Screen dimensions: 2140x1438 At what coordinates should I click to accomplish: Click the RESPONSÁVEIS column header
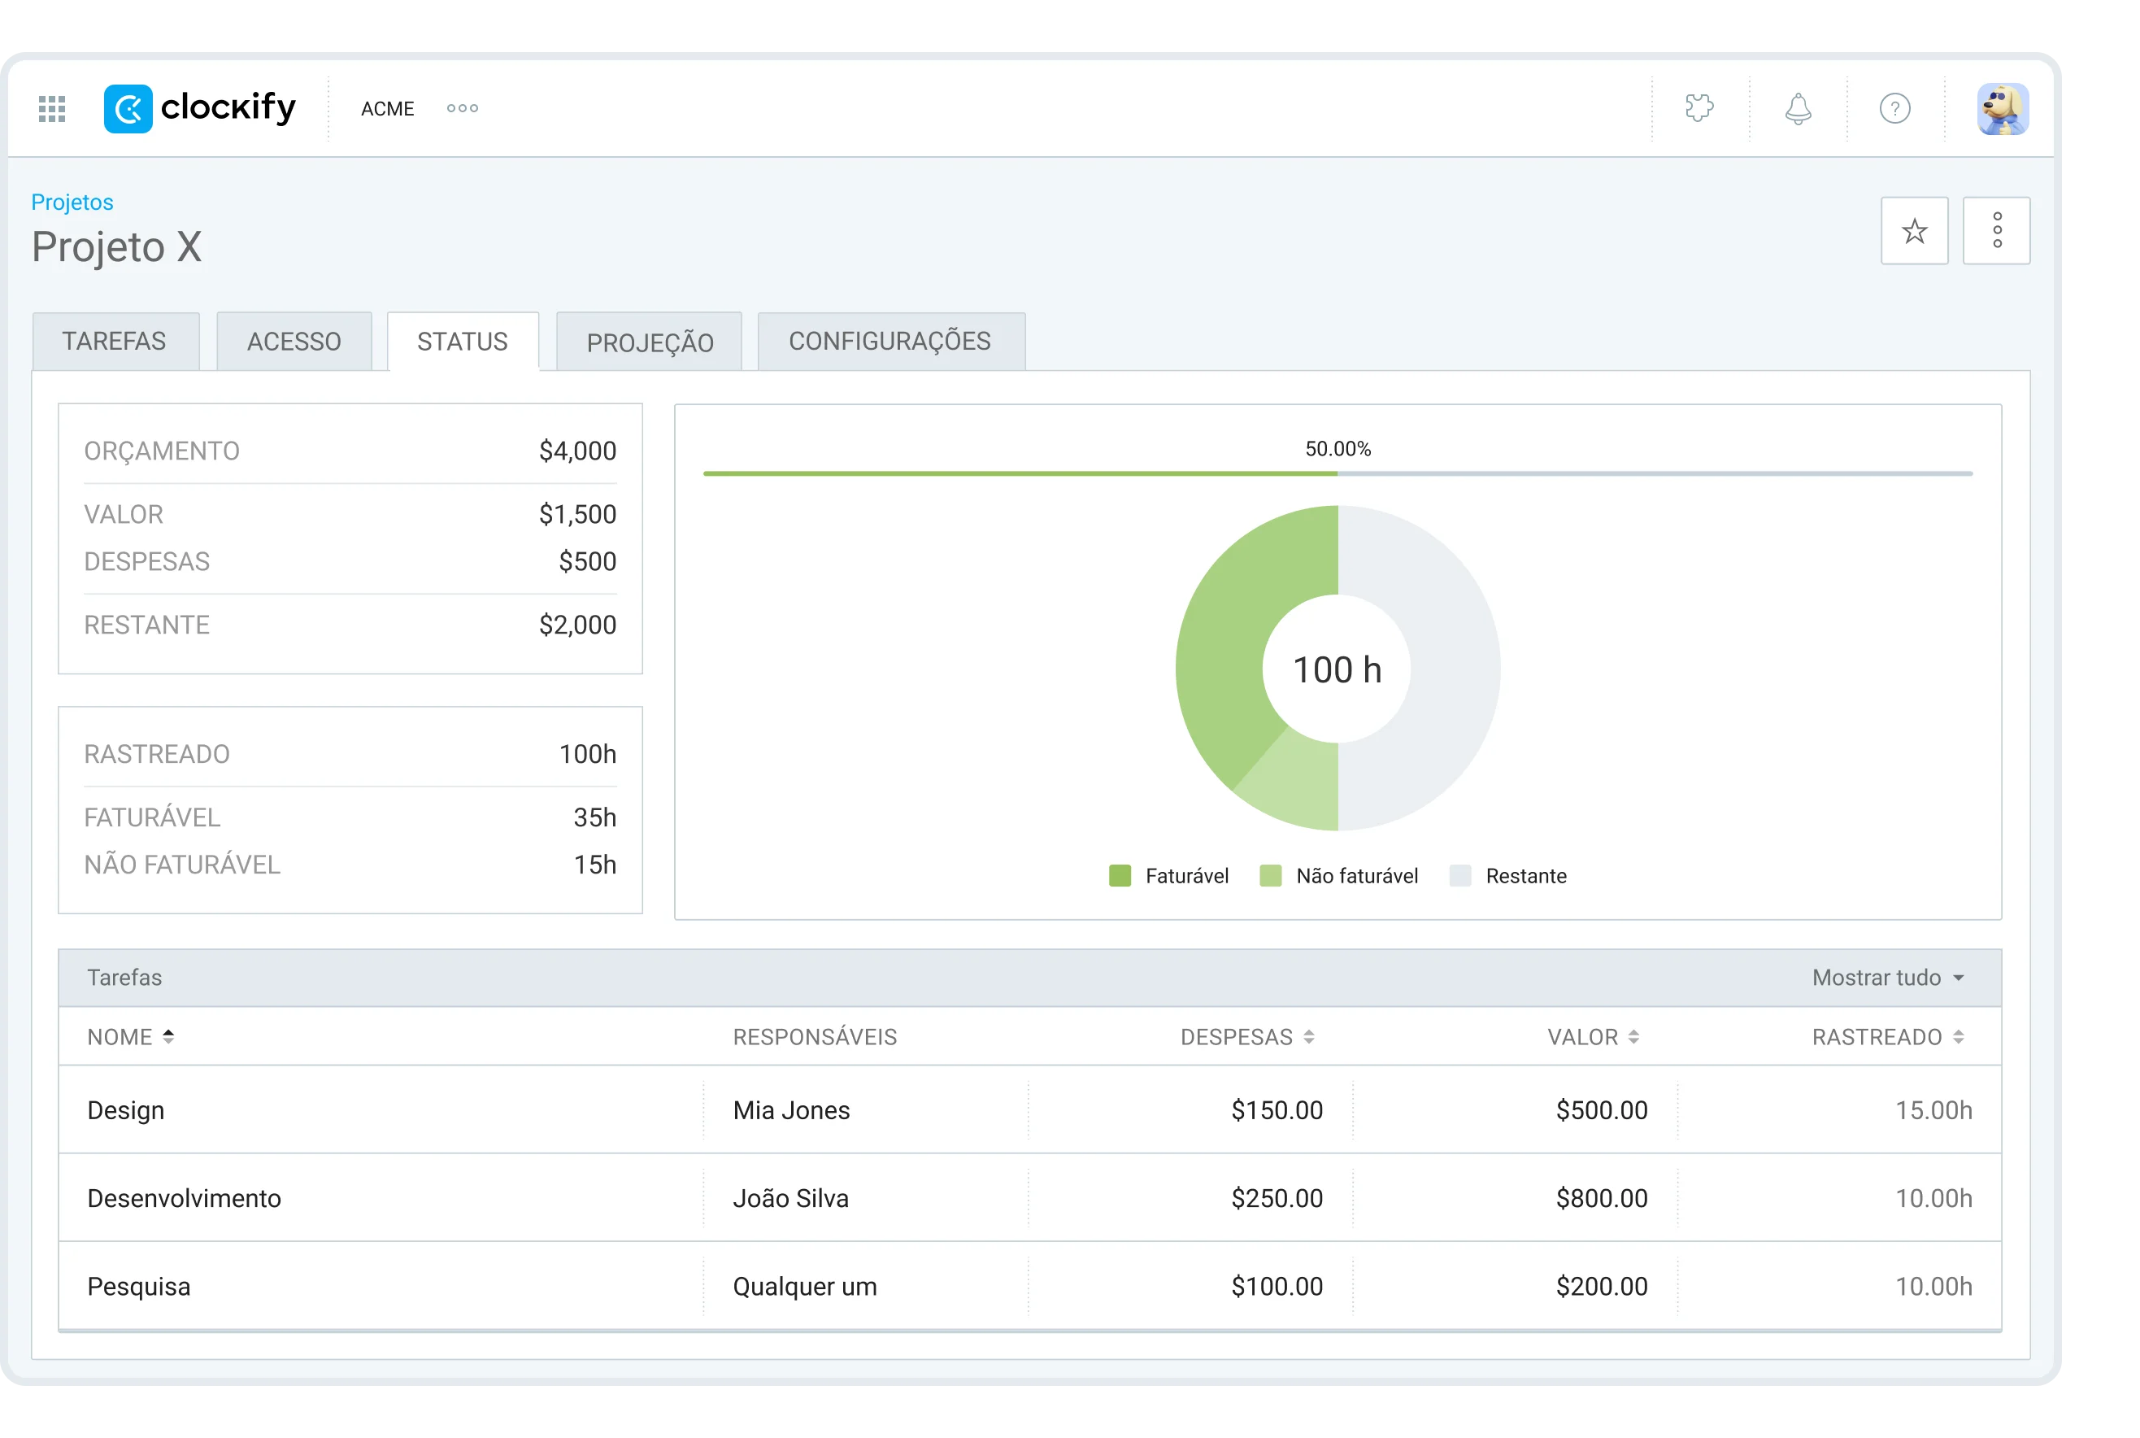pos(815,1036)
